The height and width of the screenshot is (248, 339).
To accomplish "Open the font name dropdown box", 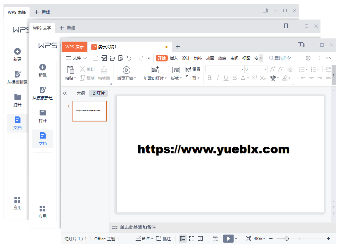I will point(225,69).
